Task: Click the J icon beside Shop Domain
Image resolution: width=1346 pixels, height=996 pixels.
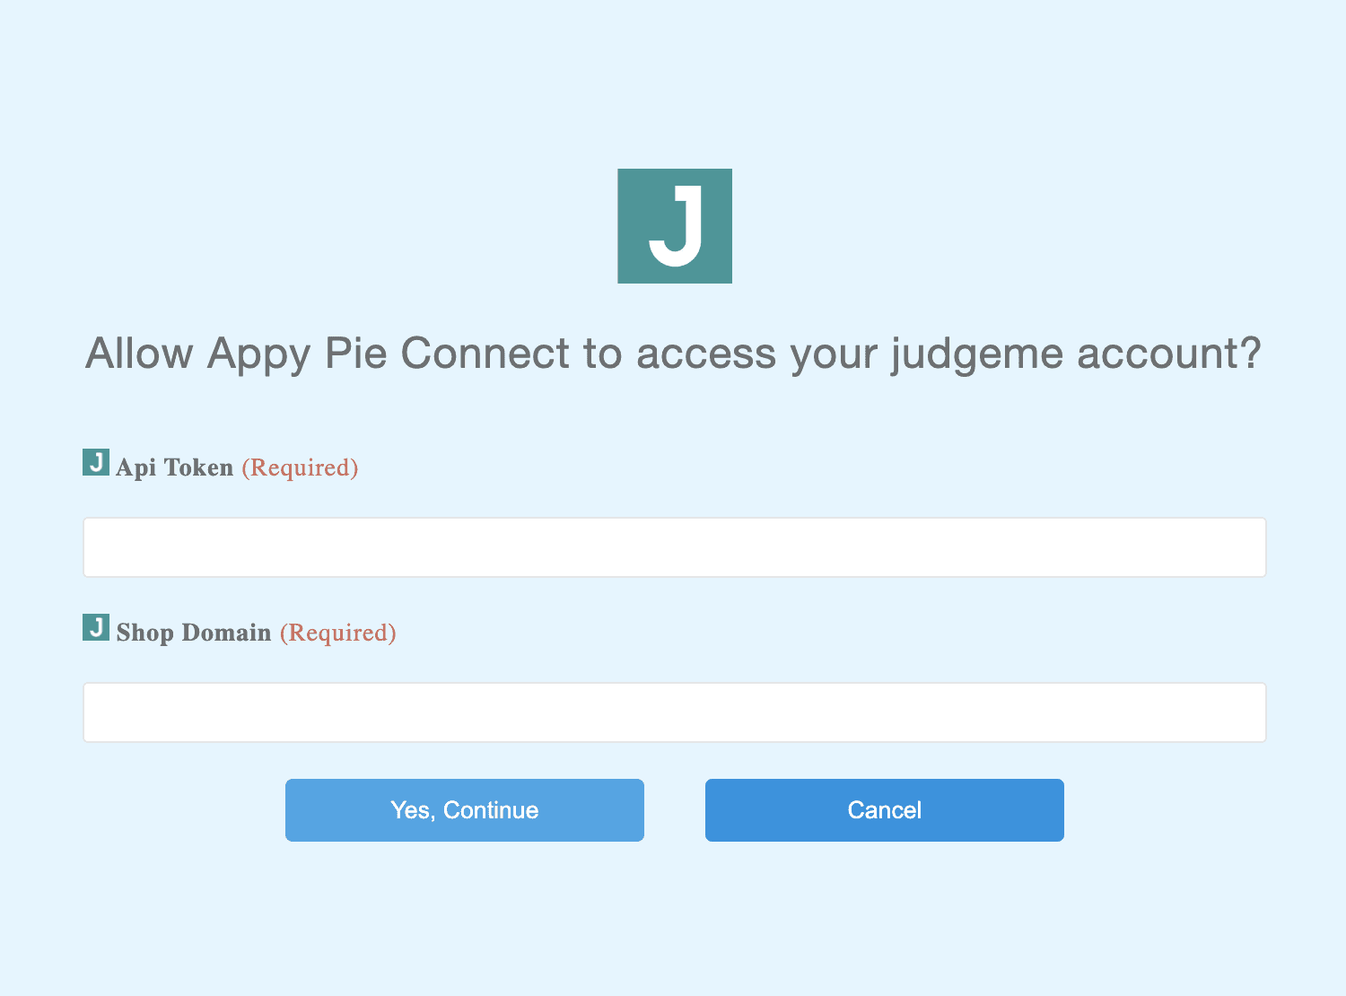Action: click(96, 628)
